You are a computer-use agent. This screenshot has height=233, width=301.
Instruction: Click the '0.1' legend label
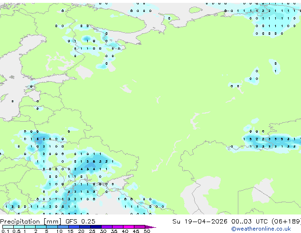coord(5,231)
